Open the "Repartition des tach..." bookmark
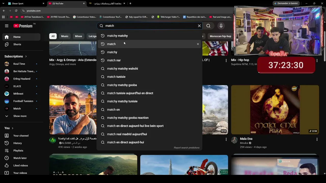 (194, 17)
